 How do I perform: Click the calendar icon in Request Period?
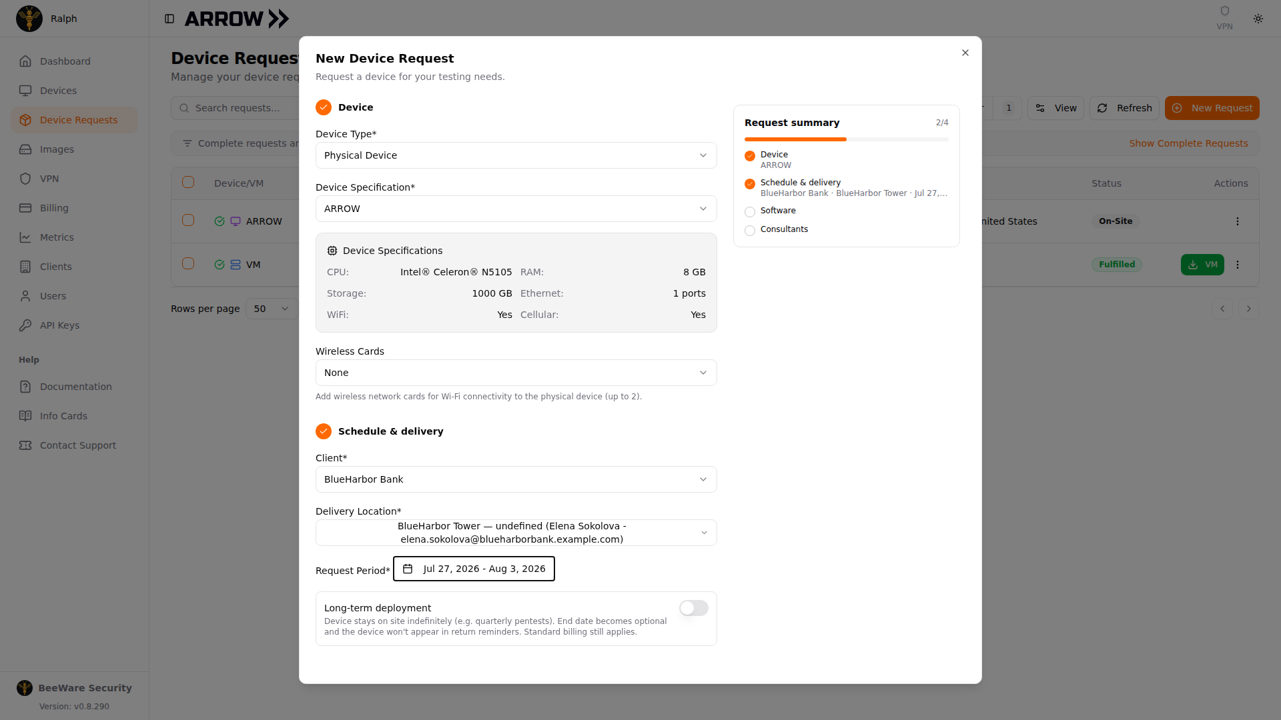tap(408, 569)
